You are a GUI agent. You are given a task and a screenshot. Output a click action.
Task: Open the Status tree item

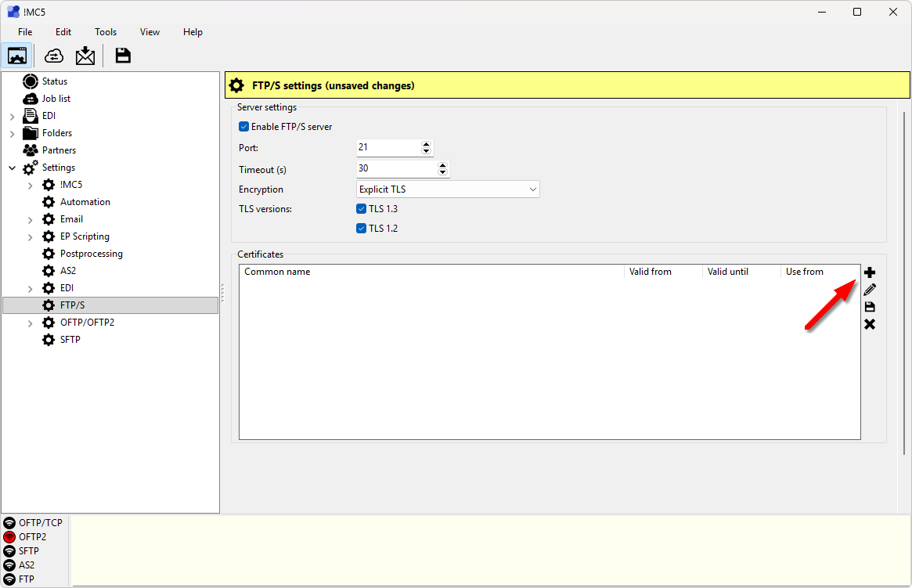click(x=54, y=81)
